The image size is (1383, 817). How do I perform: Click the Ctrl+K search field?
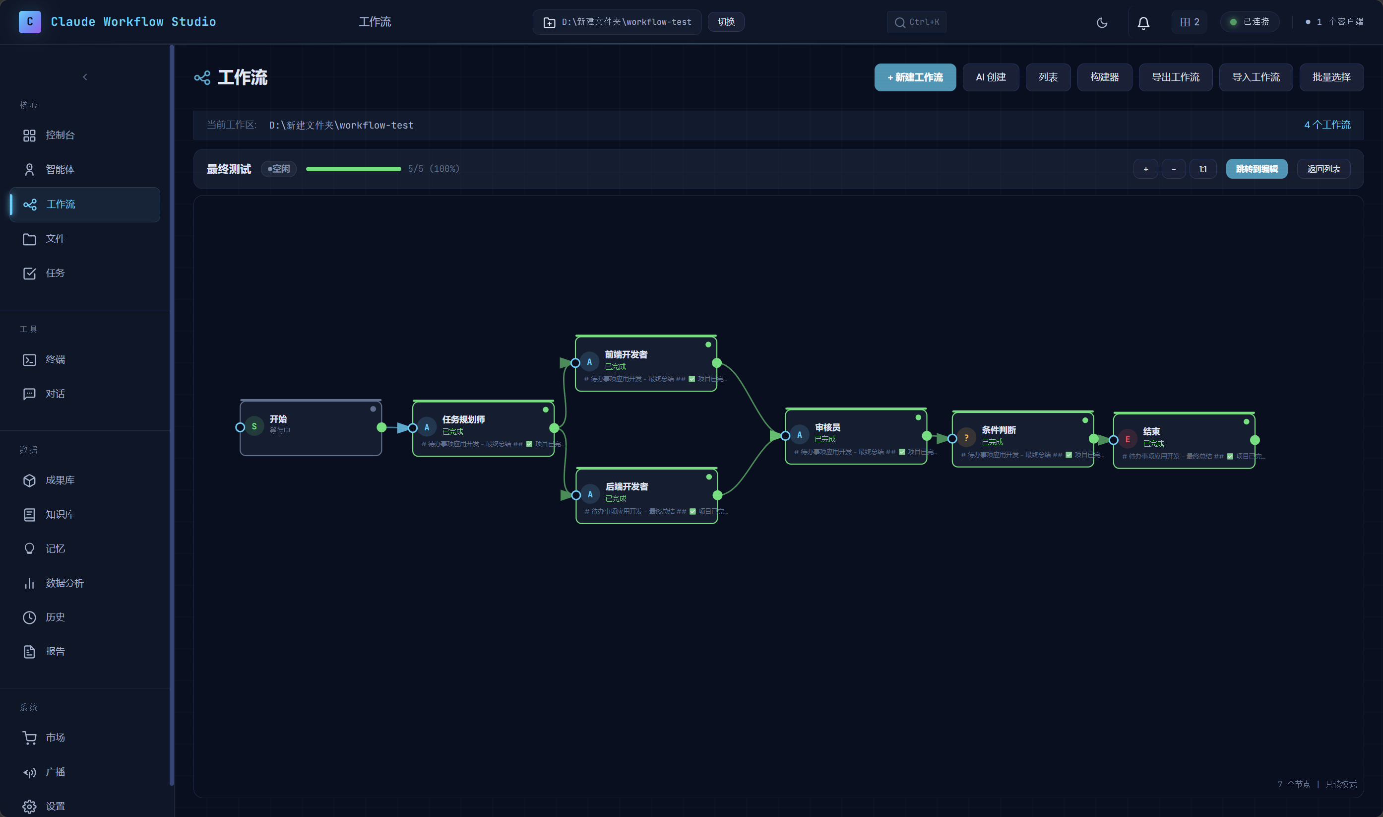tap(917, 22)
